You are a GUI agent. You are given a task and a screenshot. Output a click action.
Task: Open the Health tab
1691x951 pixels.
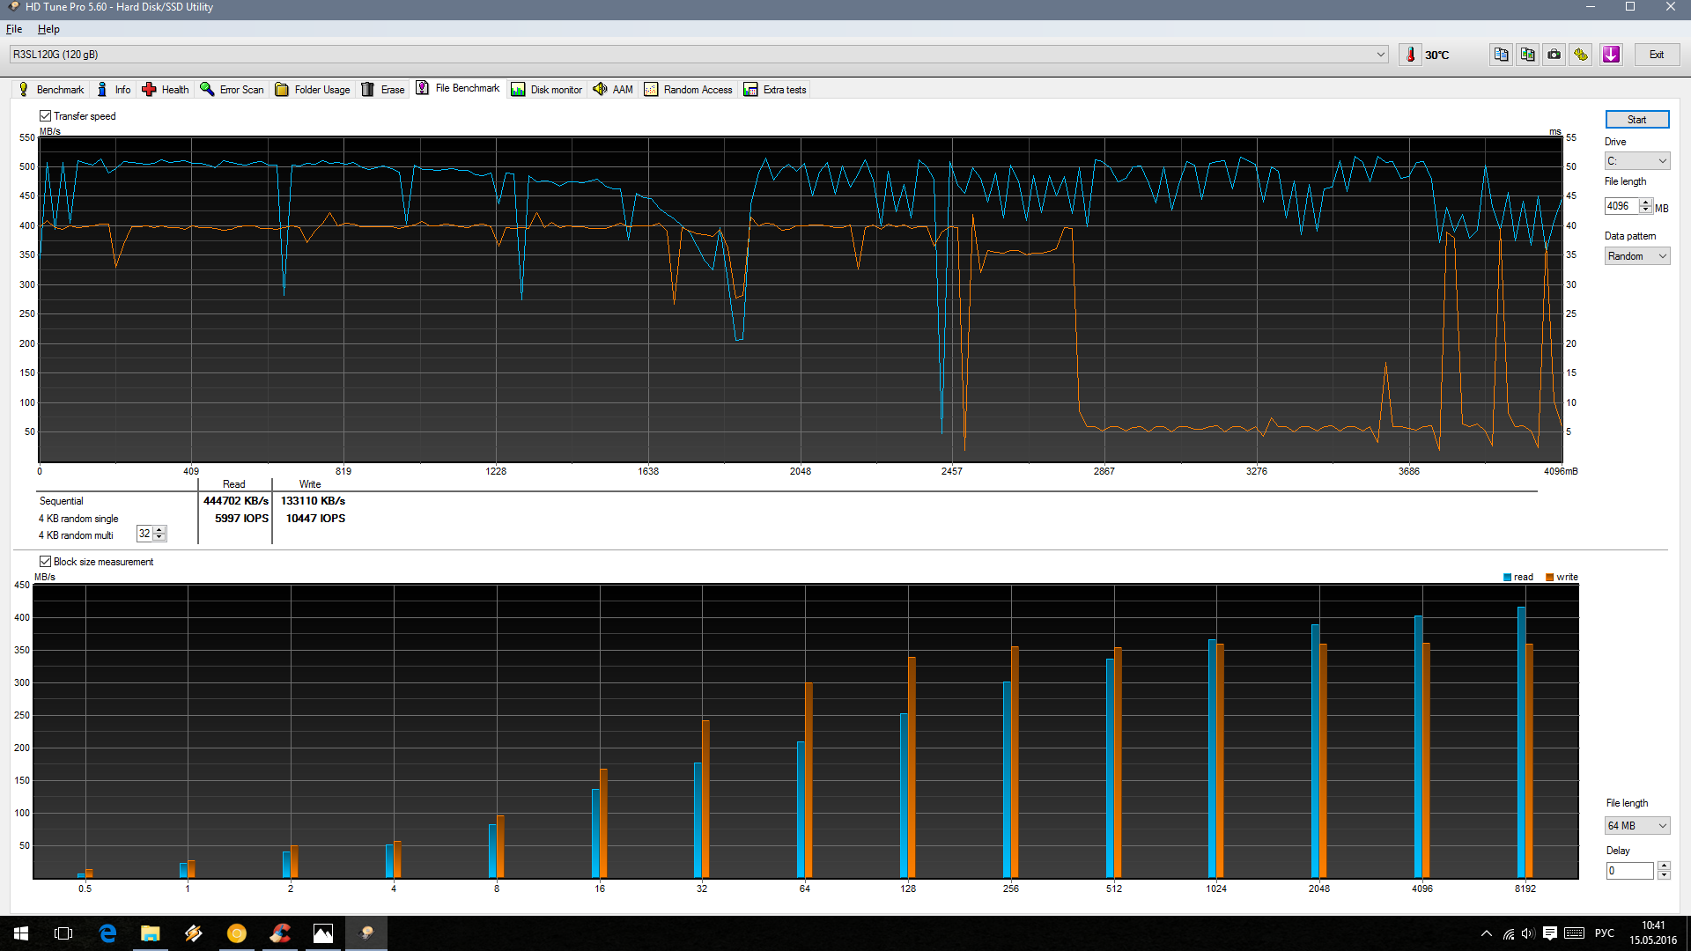[165, 90]
